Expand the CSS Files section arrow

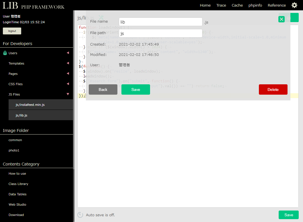[x=68, y=84]
